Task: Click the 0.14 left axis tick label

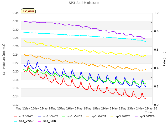Action: pyautogui.click(x=15, y=96)
